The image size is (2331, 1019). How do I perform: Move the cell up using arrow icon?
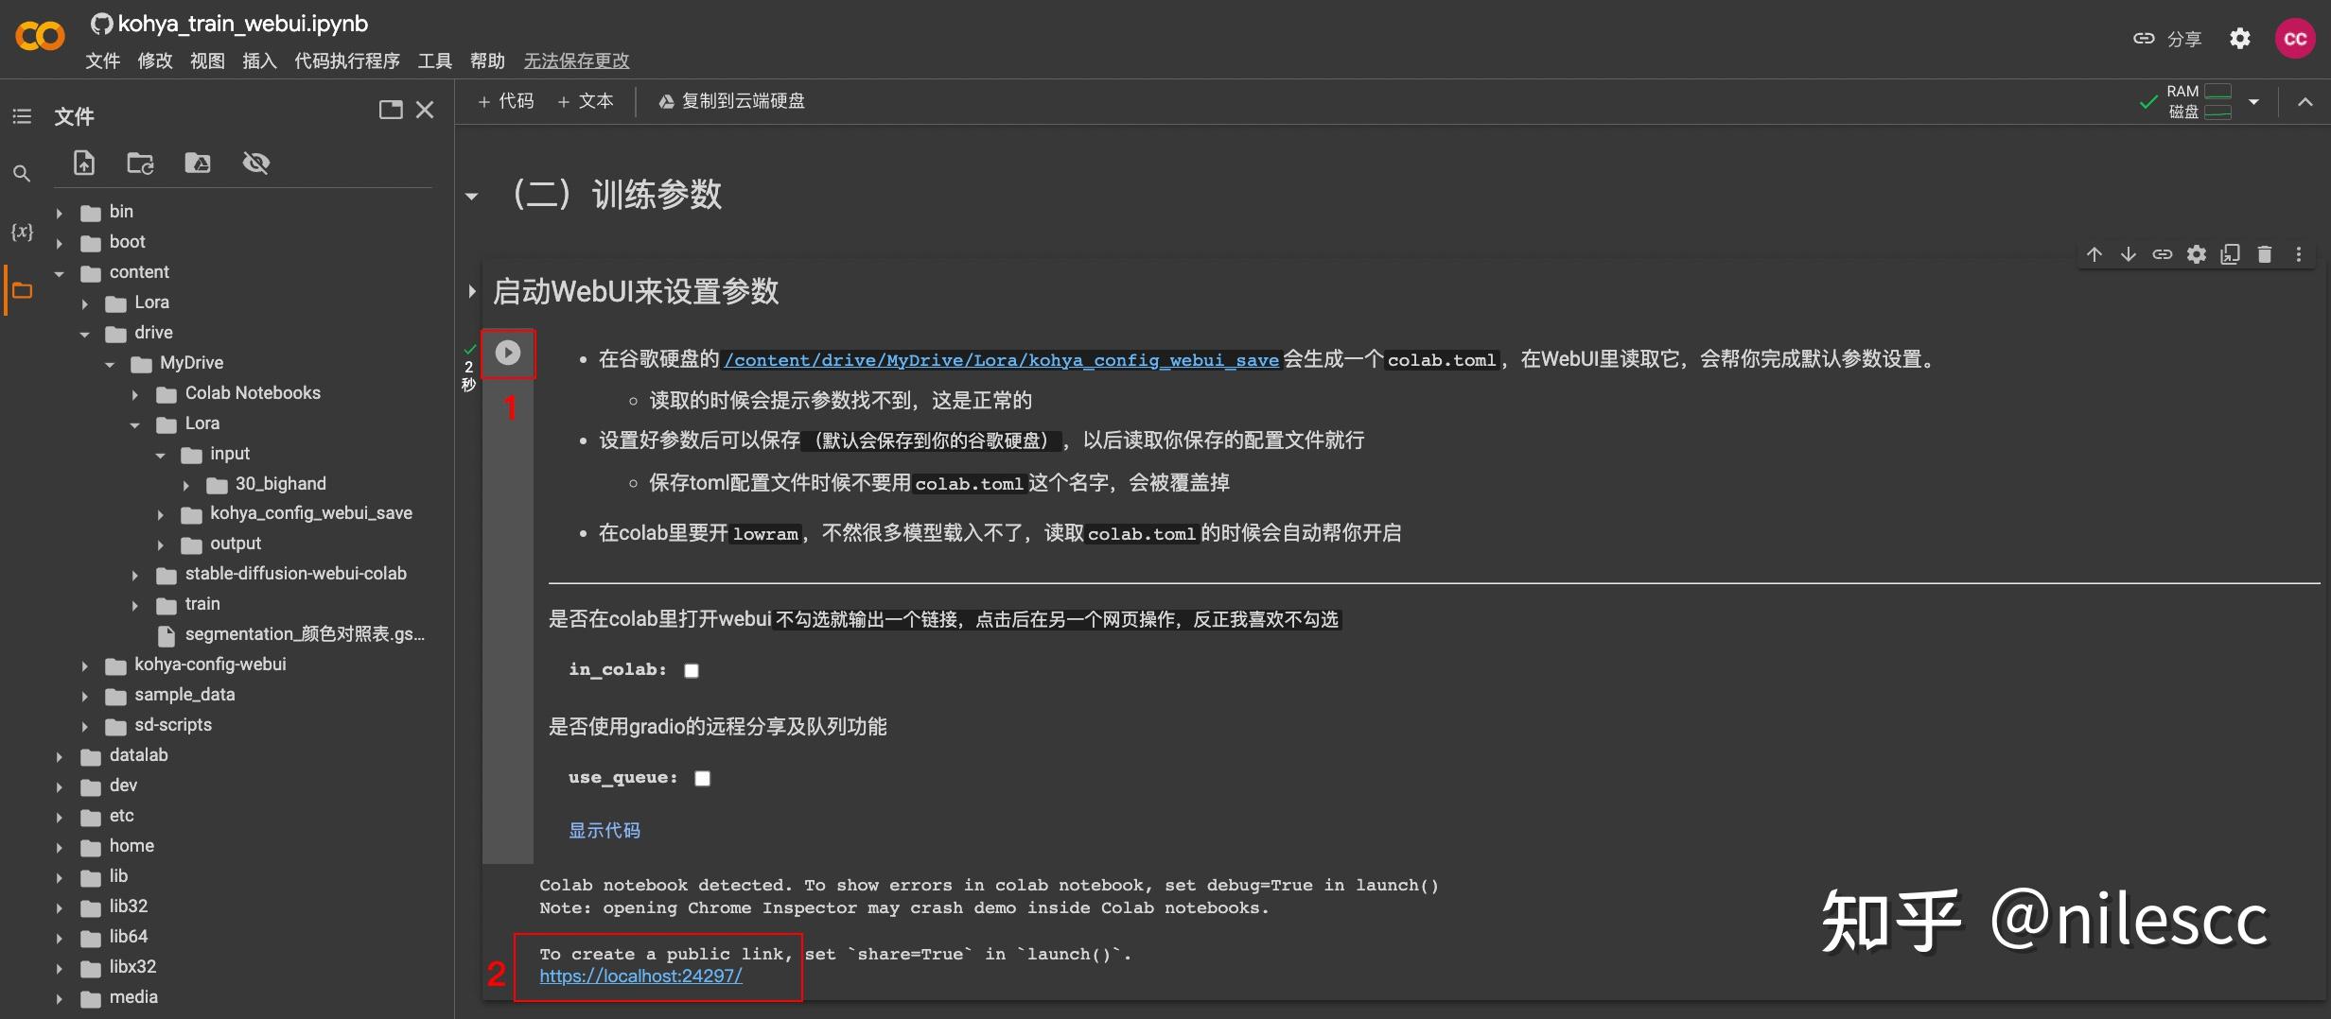click(x=2094, y=253)
